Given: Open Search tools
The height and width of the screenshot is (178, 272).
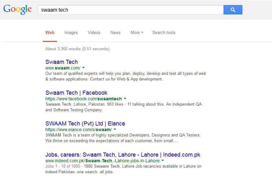Looking at the screenshot, I should [x=164, y=33].
